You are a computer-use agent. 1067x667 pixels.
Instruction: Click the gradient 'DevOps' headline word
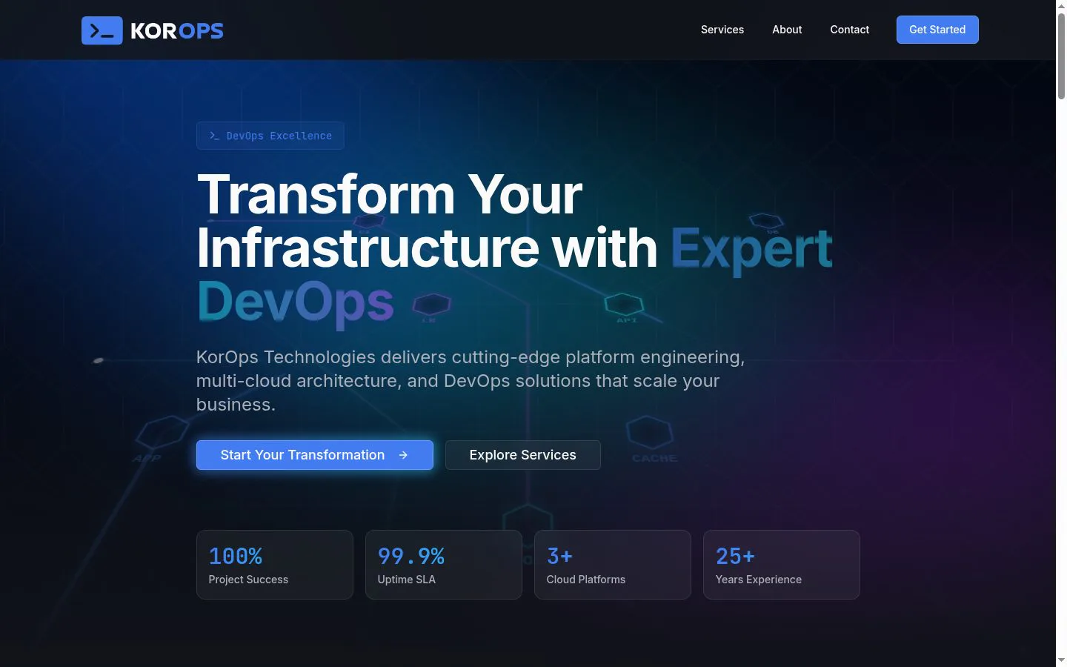(296, 302)
